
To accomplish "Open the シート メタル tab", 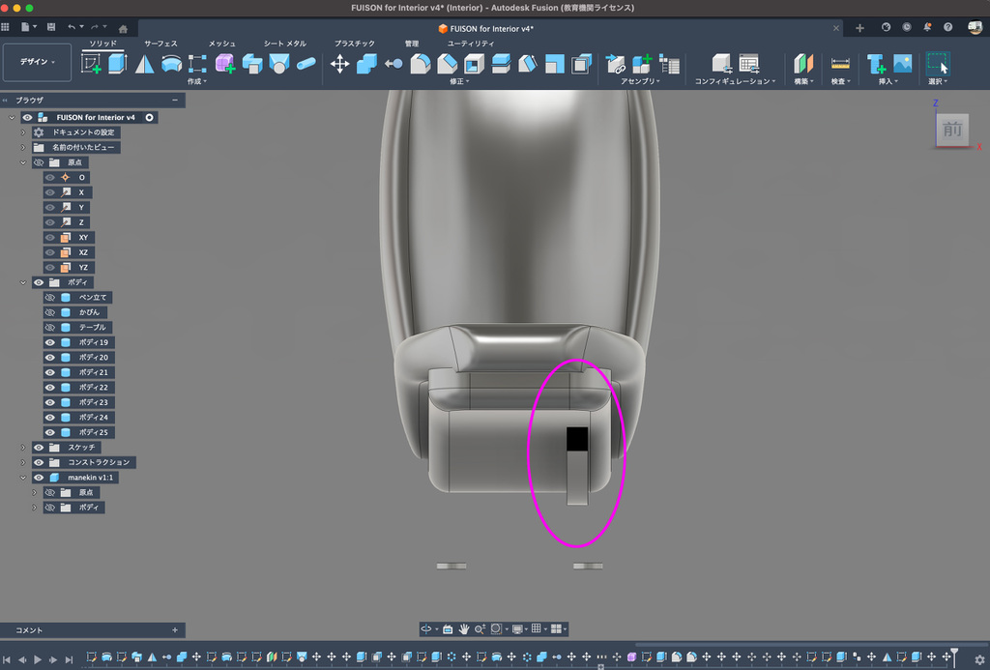I will [285, 44].
